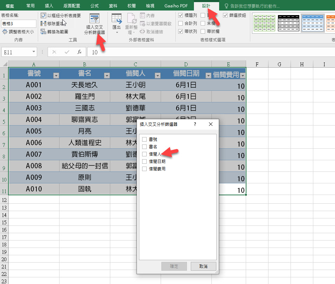
Task: Click the table name input field
Action: click(x=19, y=23)
